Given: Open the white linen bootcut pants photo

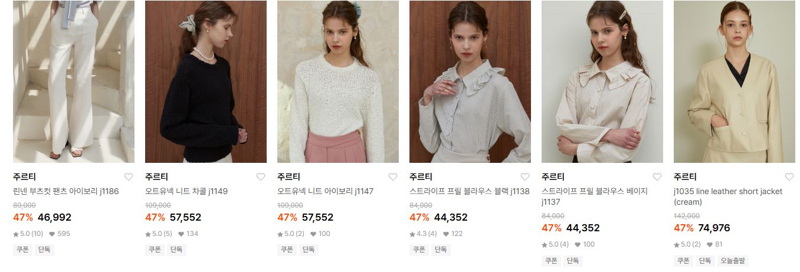Looking at the screenshot, I should (74, 81).
